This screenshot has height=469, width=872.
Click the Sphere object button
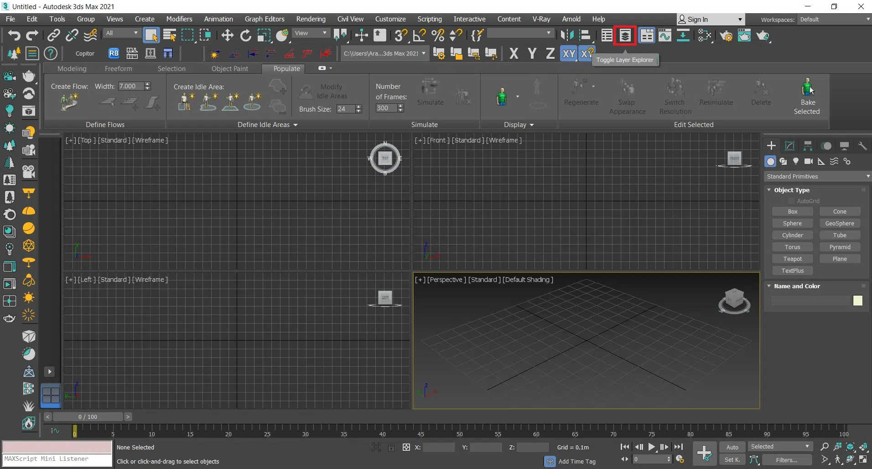click(792, 223)
